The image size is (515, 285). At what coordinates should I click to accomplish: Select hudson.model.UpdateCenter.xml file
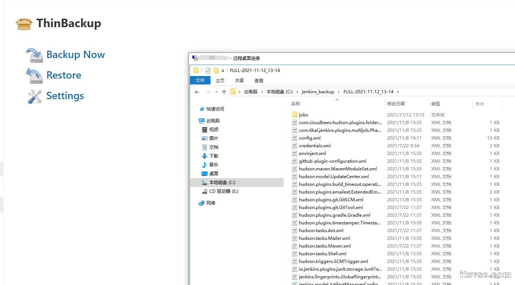(x=334, y=177)
